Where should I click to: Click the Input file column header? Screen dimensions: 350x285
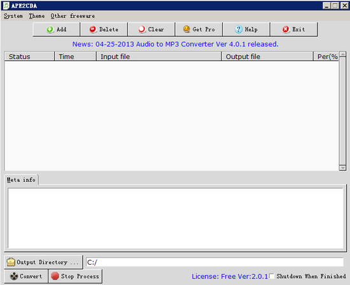(158, 57)
